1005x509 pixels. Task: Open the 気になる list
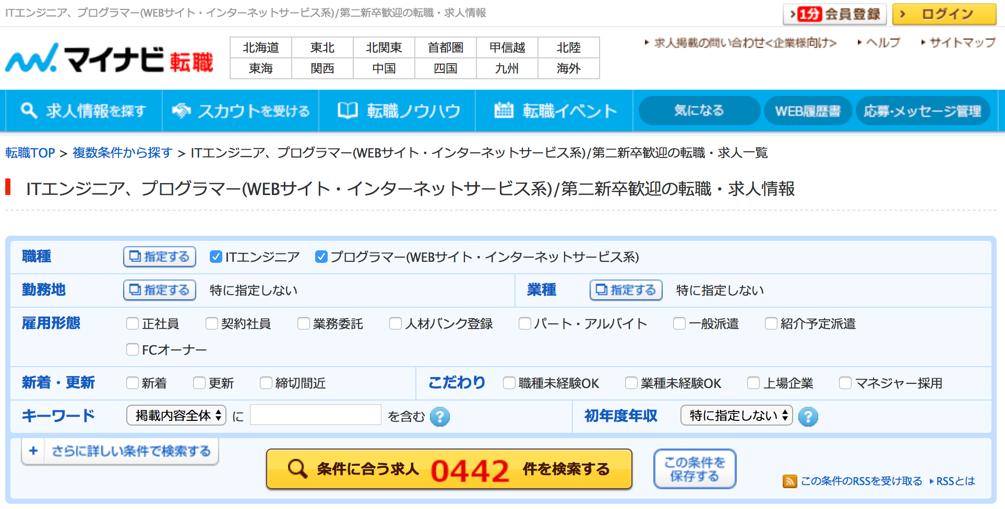[699, 111]
